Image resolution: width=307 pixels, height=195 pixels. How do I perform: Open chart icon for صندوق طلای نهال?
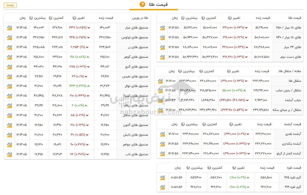(9, 86)
